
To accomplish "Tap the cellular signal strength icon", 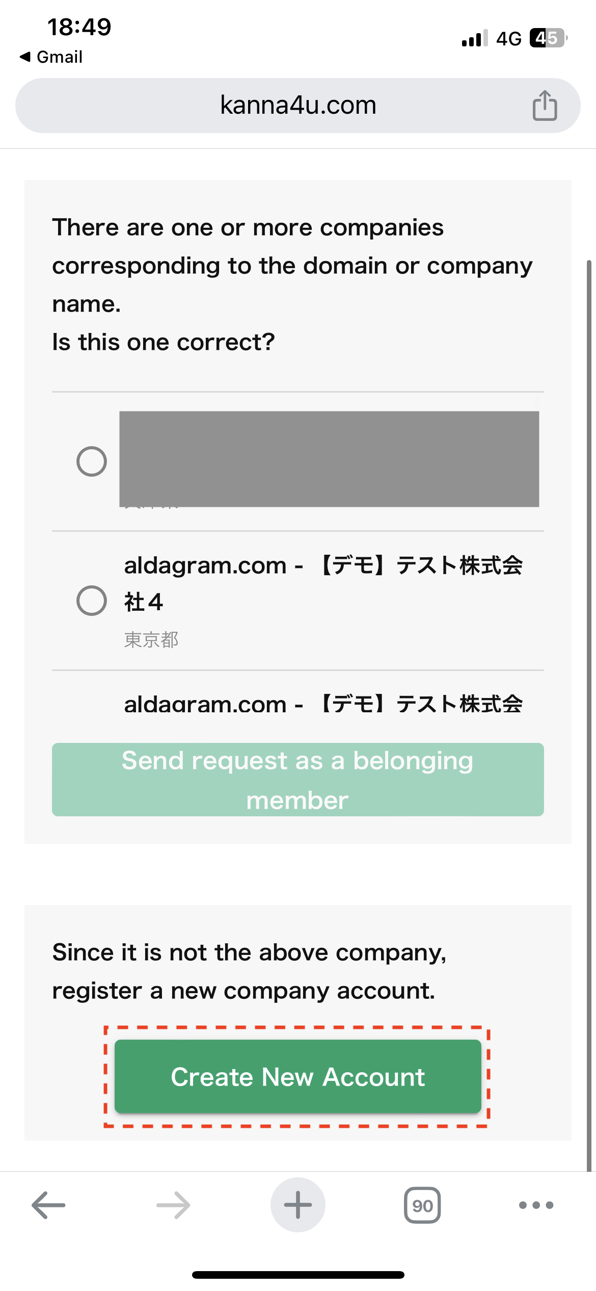I will (474, 39).
